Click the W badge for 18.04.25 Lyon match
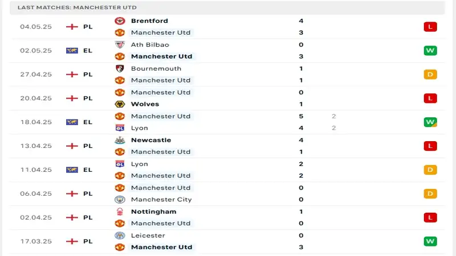The height and width of the screenshot is (256, 456). (430, 122)
